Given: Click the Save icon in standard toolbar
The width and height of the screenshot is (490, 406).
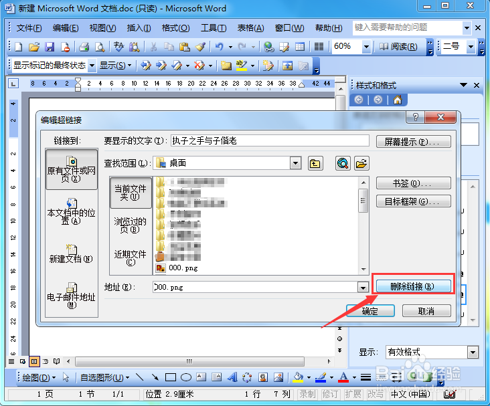Looking at the screenshot, I should tap(50, 47).
